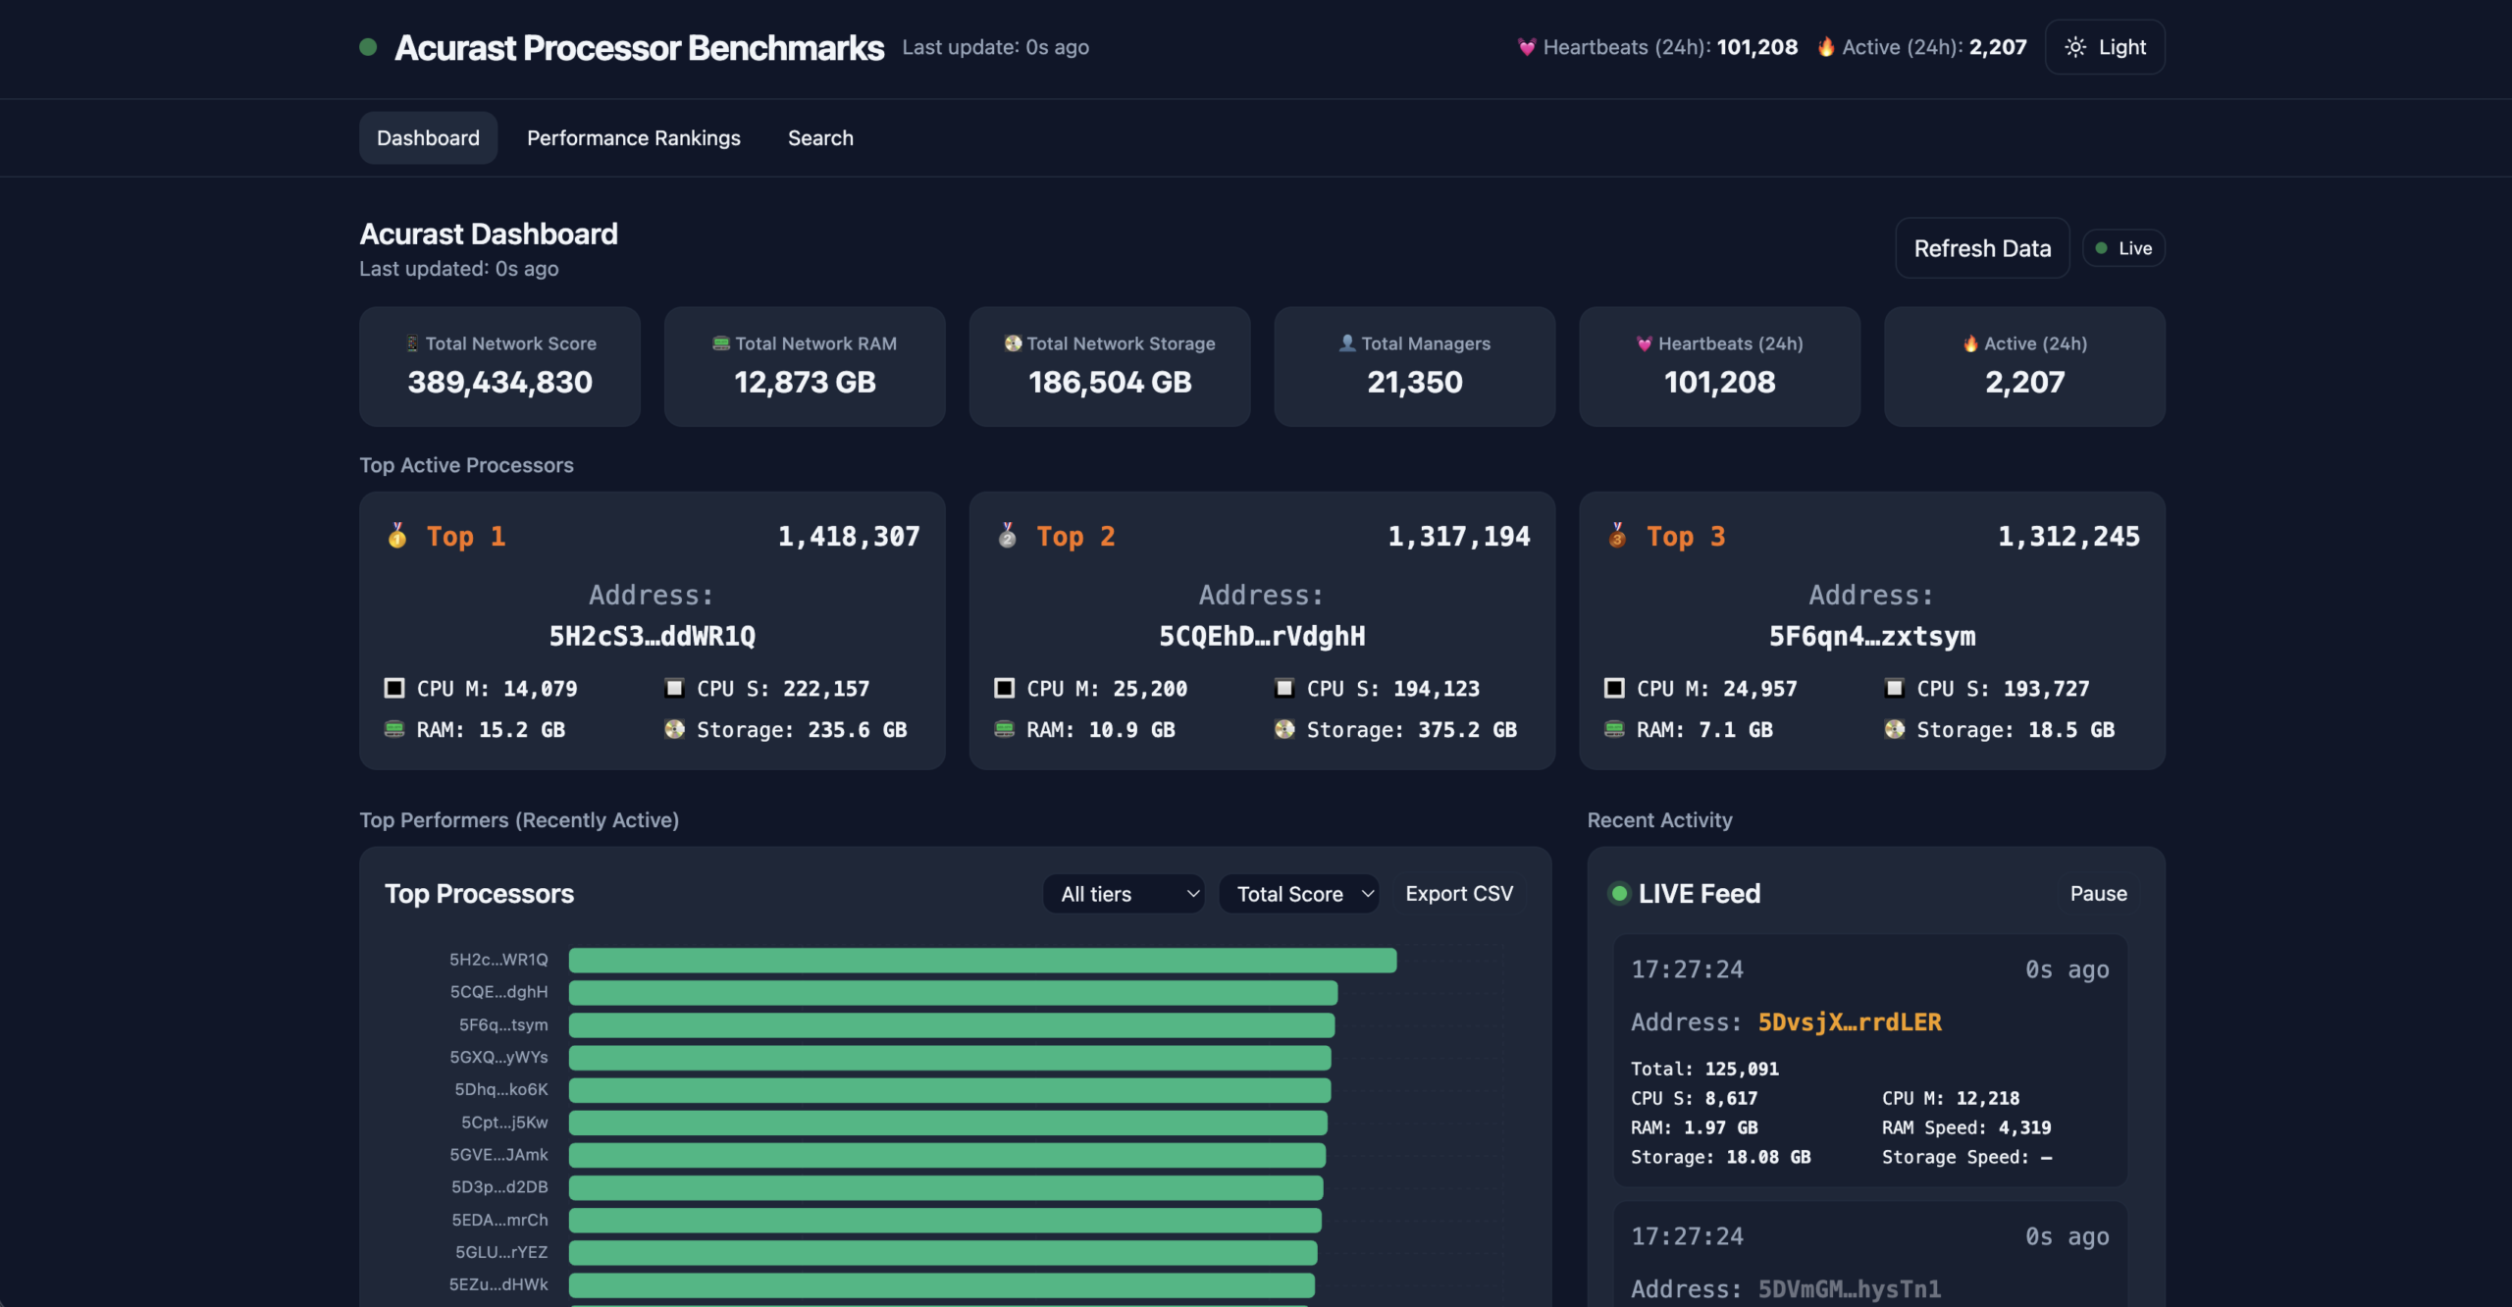The image size is (2512, 1307).
Task: Click CPU M icon in Top 3 card
Action: pyautogui.click(x=1615, y=688)
